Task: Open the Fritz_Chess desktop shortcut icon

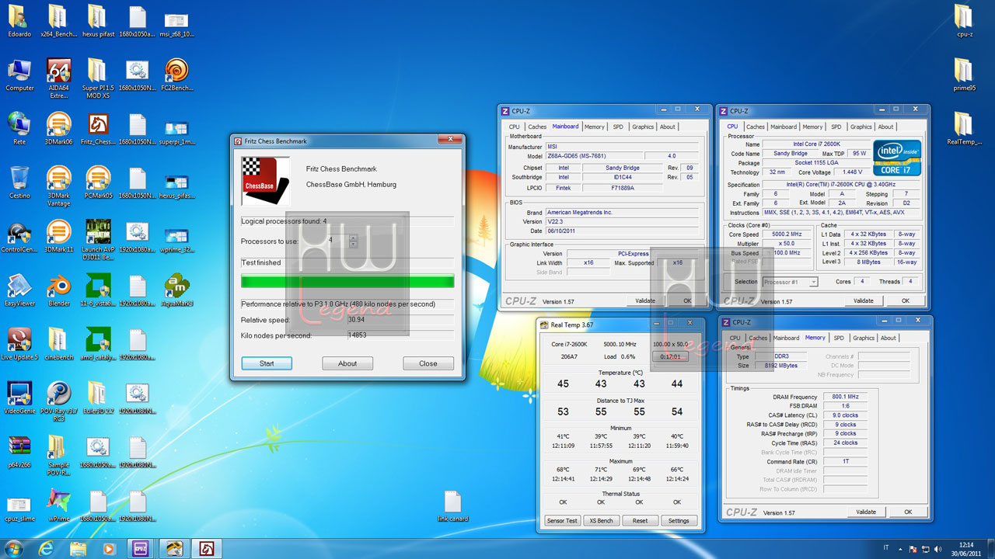Action: tap(98, 129)
